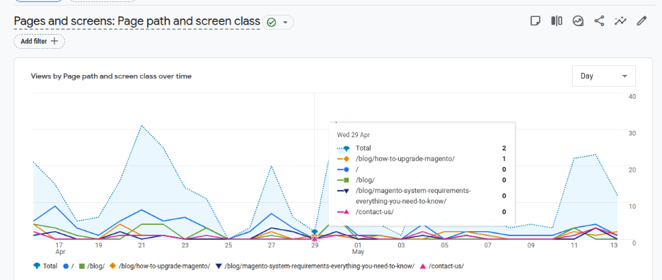
Task: Click the Add filter button
Action: tap(40, 42)
